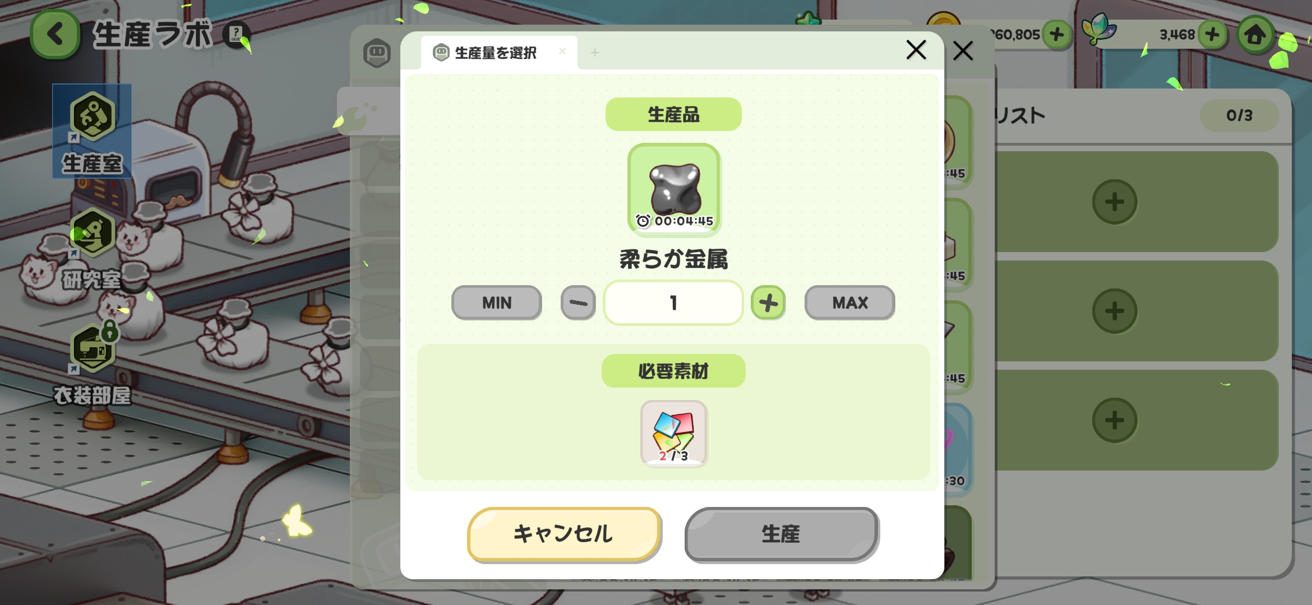Set production quantity to MAX

(x=850, y=303)
